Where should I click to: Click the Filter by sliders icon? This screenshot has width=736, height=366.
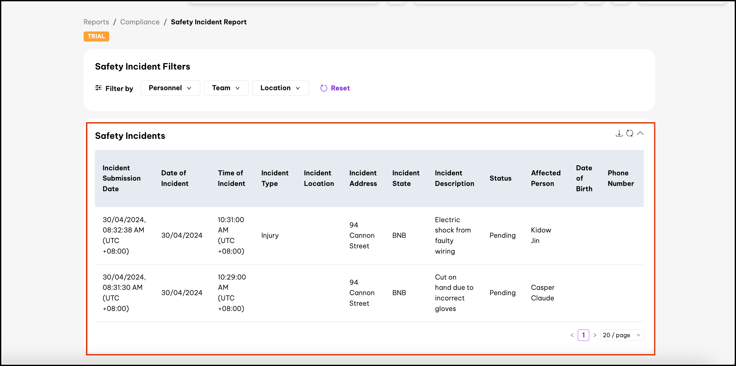click(98, 88)
